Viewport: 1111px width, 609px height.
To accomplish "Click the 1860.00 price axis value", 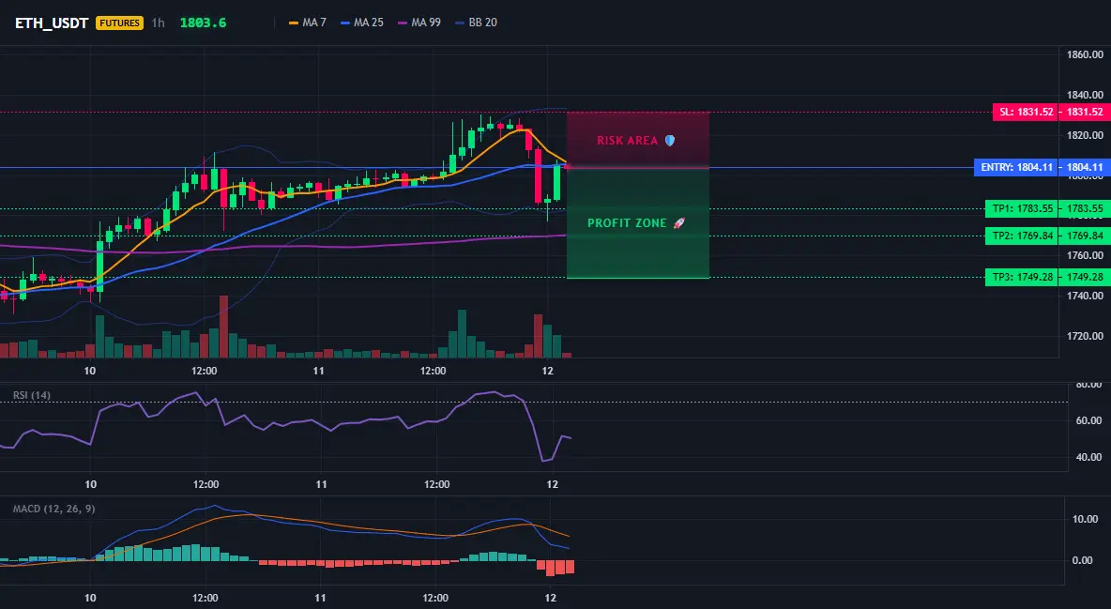I will (x=1085, y=54).
